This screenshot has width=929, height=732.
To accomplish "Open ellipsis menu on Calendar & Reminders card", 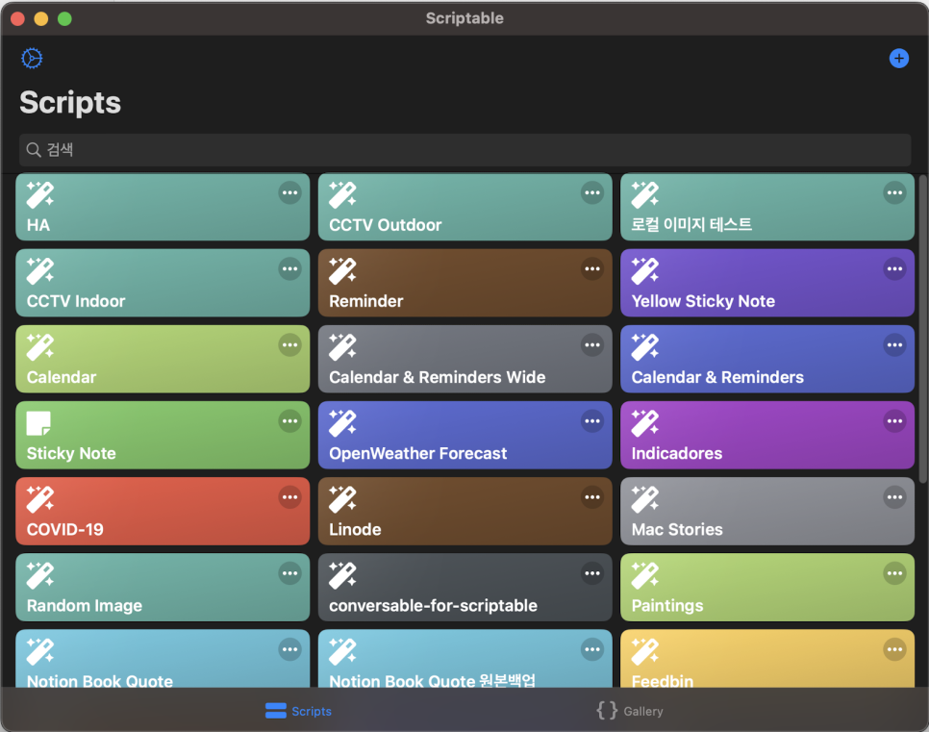I will 894,345.
